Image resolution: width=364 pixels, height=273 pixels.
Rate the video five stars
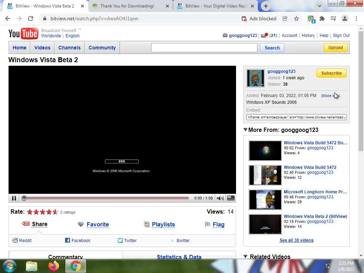(x=55, y=212)
